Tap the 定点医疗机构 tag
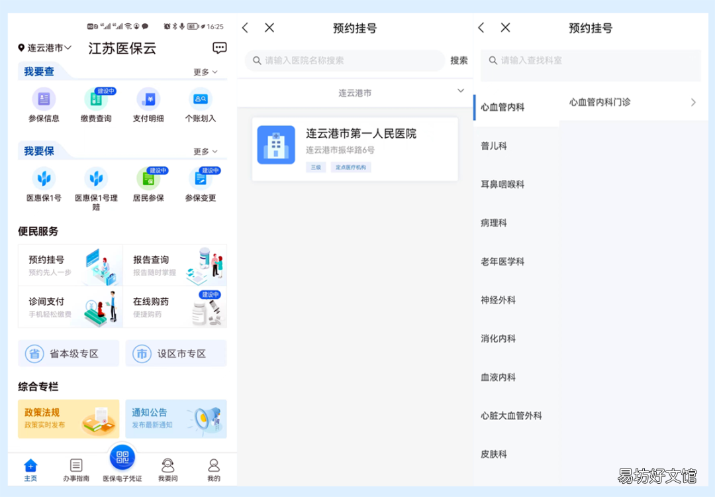The width and height of the screenshot is (715, 497). [x=351, y=168]
